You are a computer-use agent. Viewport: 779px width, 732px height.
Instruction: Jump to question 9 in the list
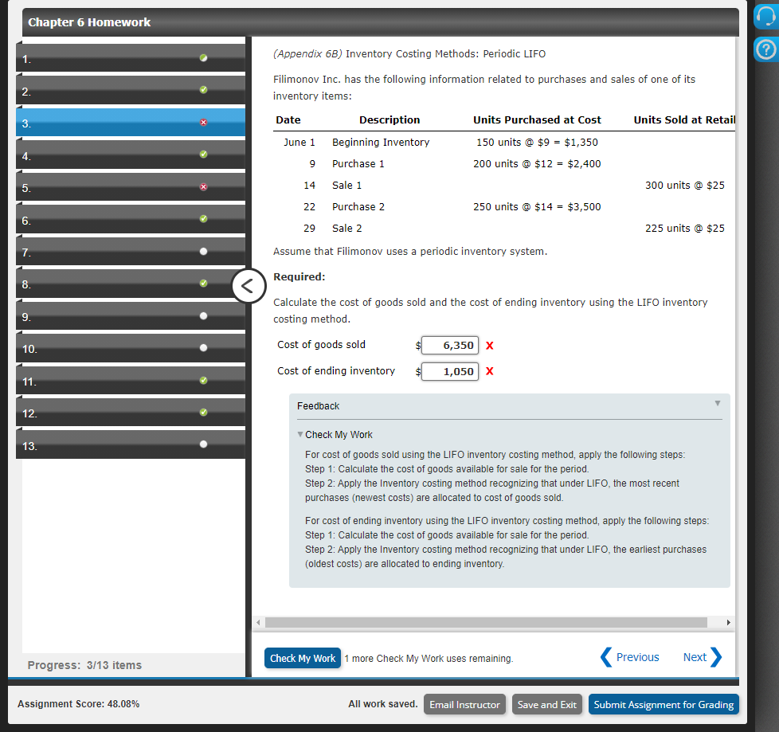[x=131, y=316]
